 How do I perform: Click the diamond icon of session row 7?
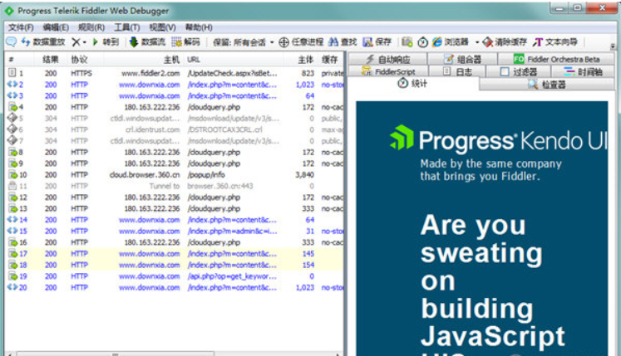pyautogui.click(x=12, y=140)
